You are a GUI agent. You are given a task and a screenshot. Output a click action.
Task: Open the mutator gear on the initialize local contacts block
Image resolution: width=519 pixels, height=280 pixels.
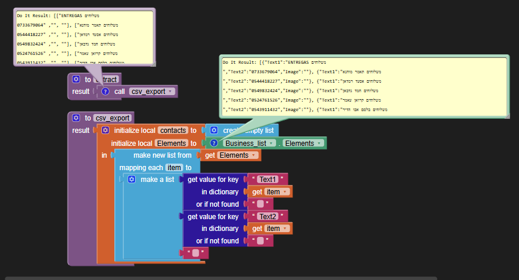(105, 130)
